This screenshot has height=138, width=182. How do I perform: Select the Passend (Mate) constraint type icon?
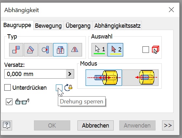coord(16,50)
